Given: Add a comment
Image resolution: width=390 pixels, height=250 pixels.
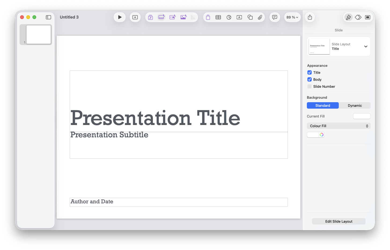Looking at the screenshot, I should (275, 17).
